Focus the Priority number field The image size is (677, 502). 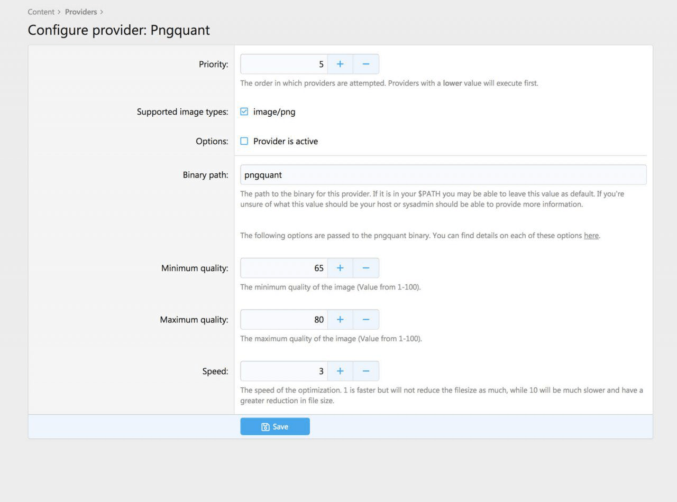pos(284,64)
